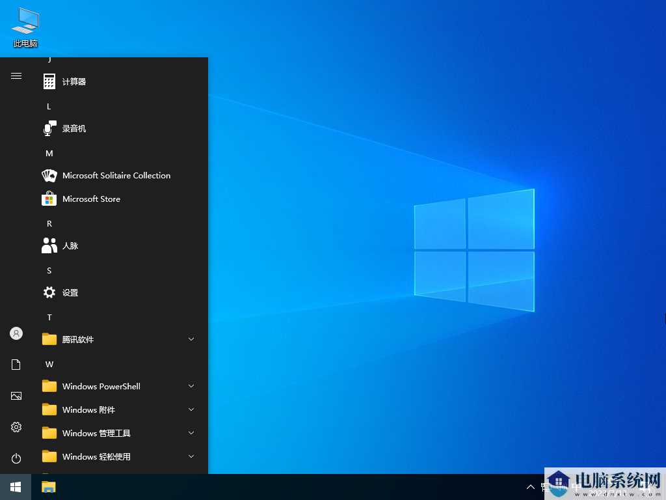This screenshot has width=666, height=500.
Task: Select the Microsoft Store label
Action: point(91,199)
